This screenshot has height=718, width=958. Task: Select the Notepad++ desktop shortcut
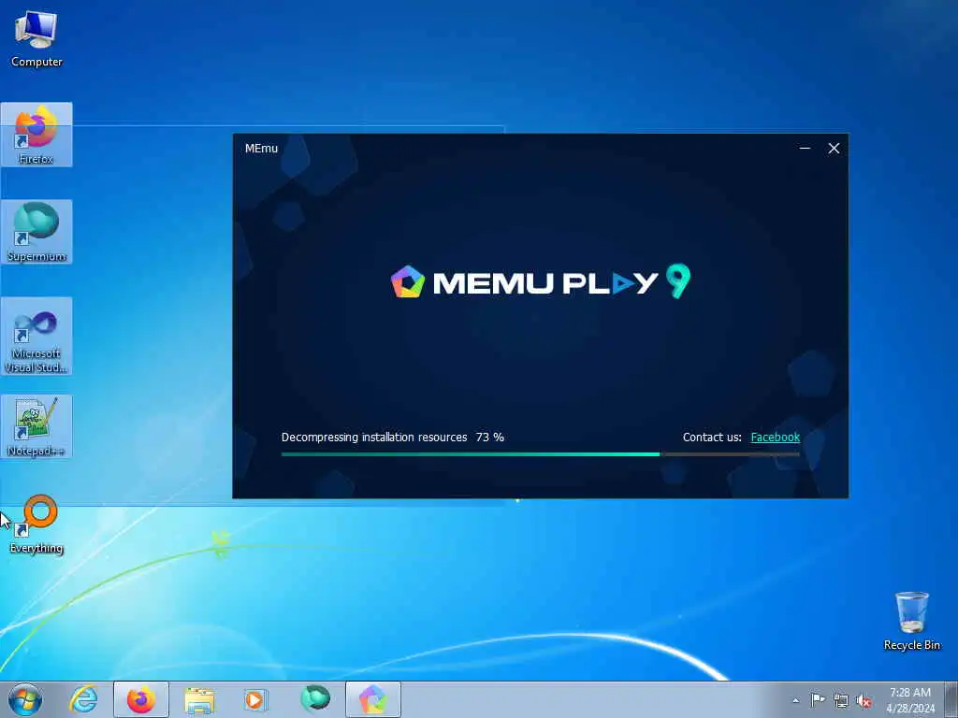[36, 426]
